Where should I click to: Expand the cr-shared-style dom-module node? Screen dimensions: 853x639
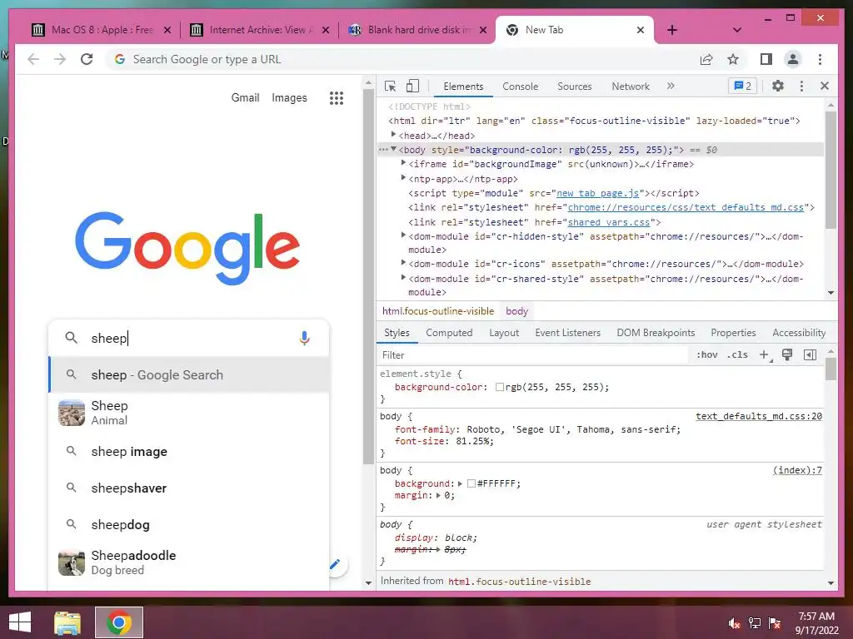coord(403,278)
